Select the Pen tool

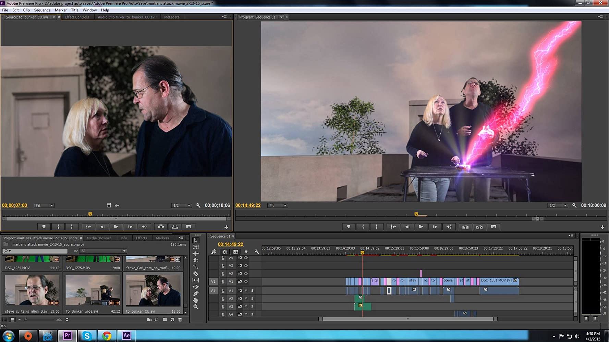pyautogui.click(x=196, y=293)
